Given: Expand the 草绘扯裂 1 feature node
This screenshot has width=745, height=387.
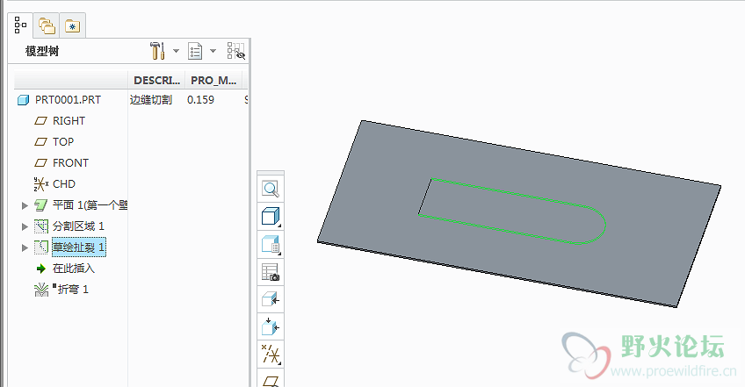Looking at the screenshot, I should (25, 247).
